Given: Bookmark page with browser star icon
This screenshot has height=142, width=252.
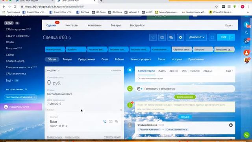Looking at the screenshot, I should click(x=217, y=7).
